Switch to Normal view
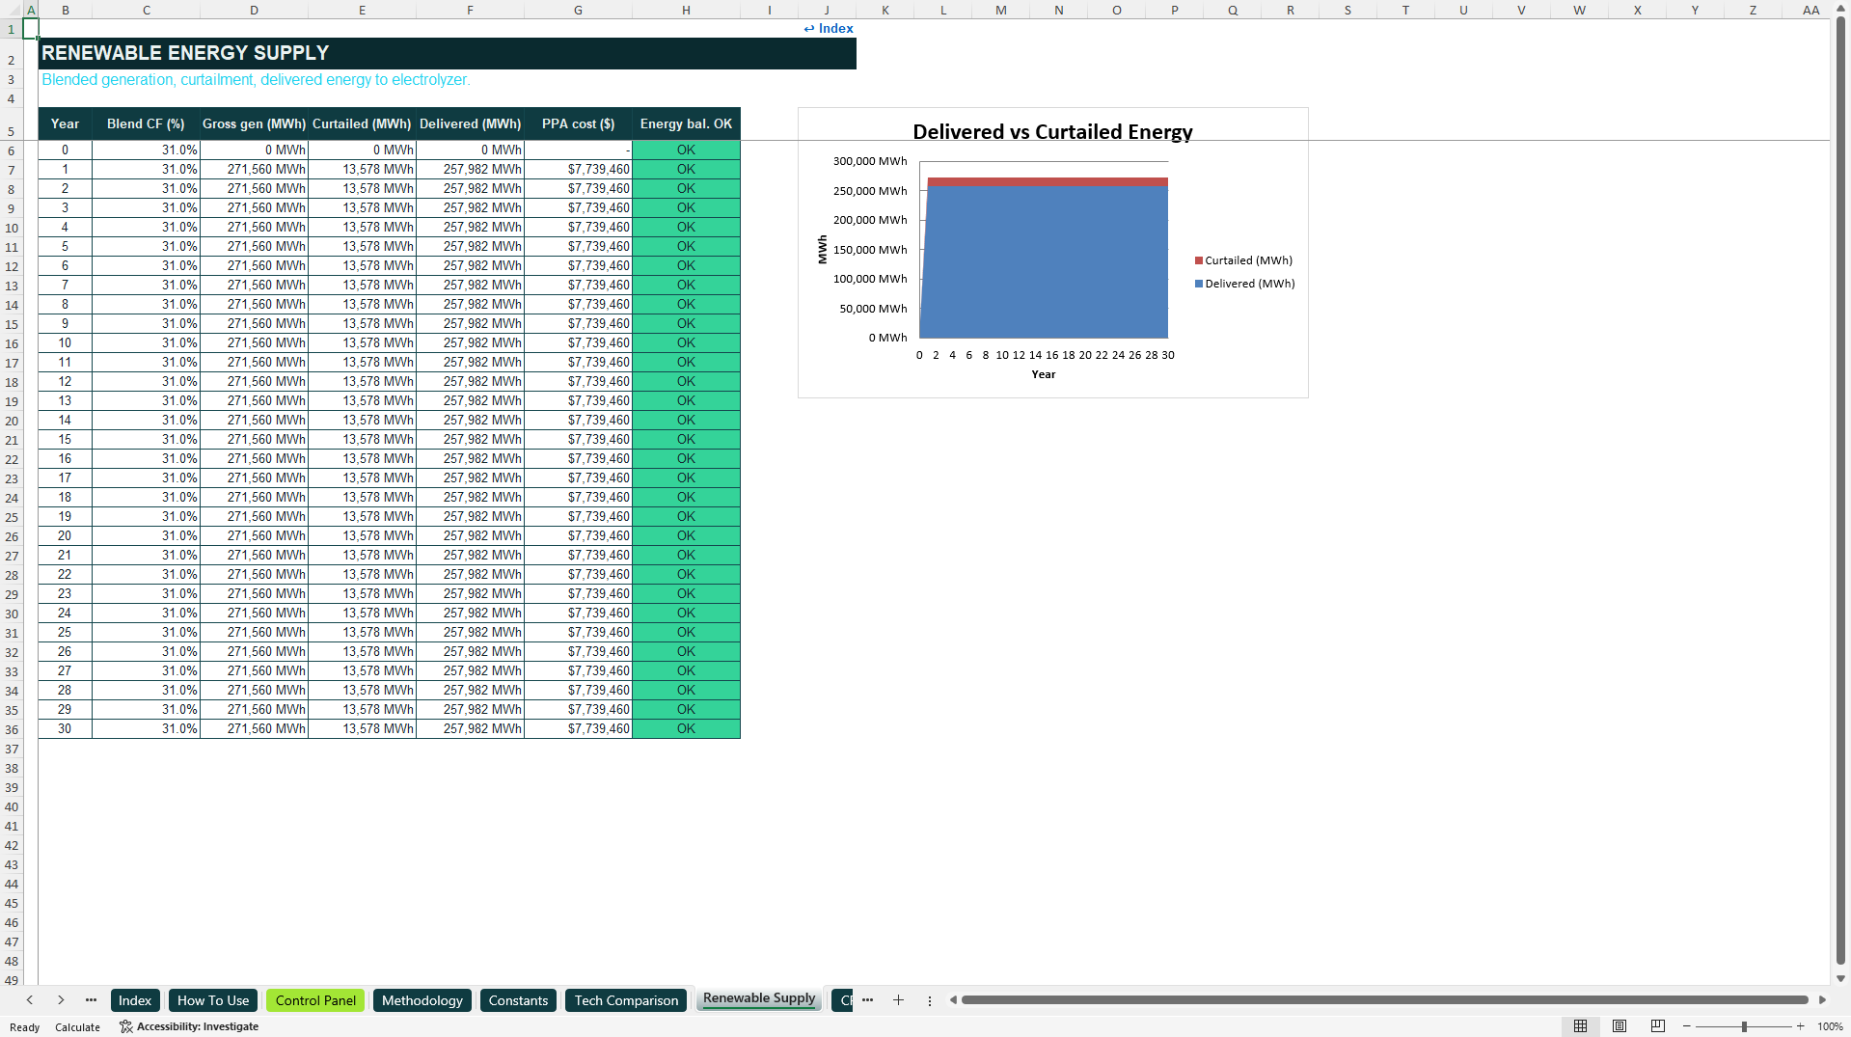 click(x=1580, y=1026)
